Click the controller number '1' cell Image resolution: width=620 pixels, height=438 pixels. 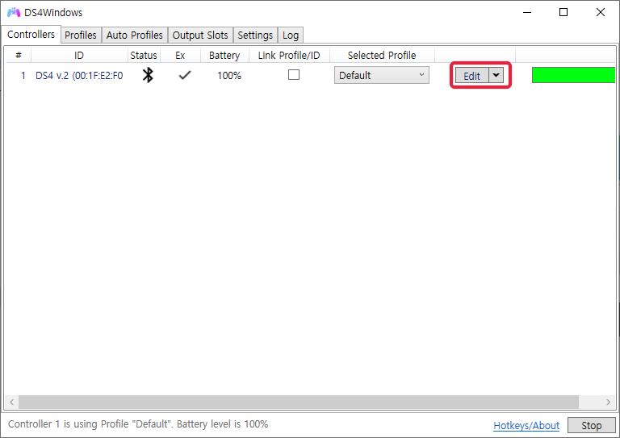click(x=23, y=76)
